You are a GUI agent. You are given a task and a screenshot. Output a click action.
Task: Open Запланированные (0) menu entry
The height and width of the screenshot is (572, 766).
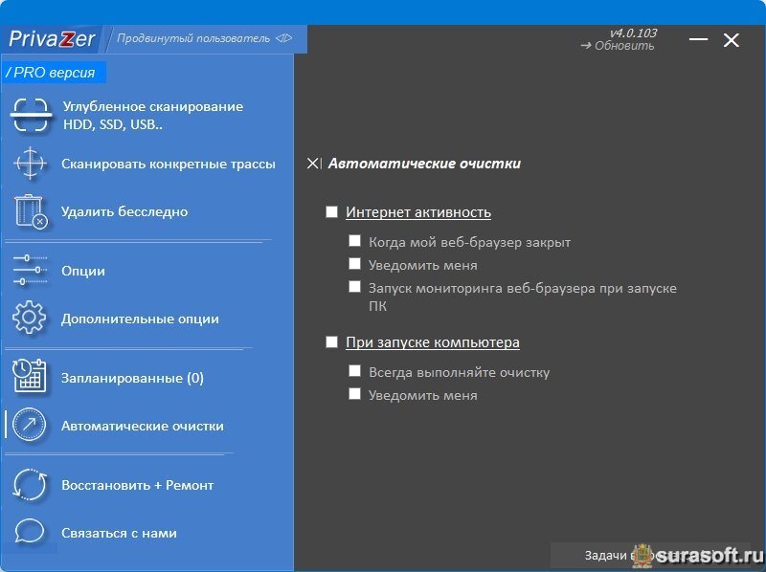[x=132, y=378]
